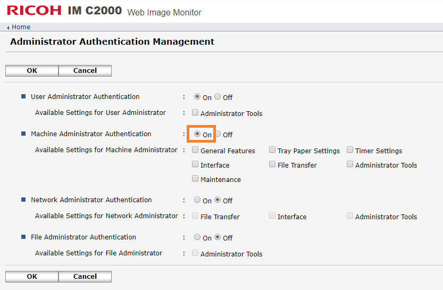Select Off for File Administrator Authentication
Viewport: 443px width, 290px height.
(x=218, y=237)
